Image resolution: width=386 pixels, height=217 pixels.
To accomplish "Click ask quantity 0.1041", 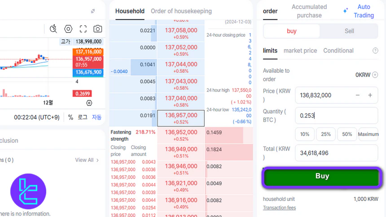I will click(x=148, y=65).
